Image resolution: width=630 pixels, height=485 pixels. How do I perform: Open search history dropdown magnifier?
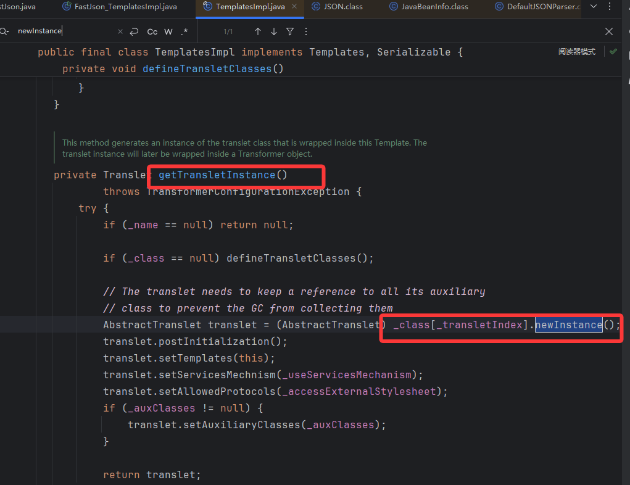coord(5,31)
